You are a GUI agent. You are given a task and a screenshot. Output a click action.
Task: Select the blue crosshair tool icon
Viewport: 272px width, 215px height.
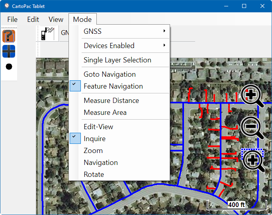(9, 51)
